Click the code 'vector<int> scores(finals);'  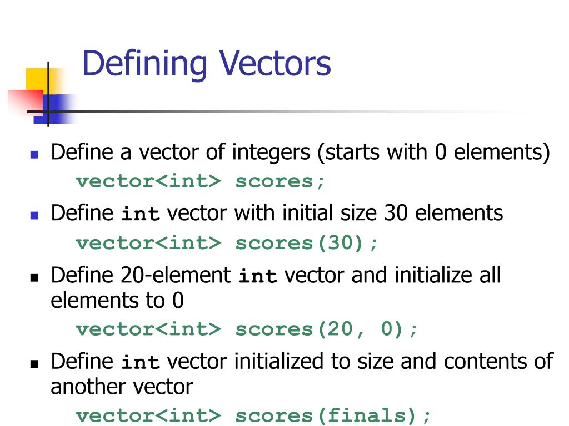tap(253, 415)
